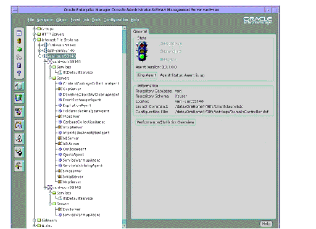Open the Navigator menu
Screen dimensions: 316x229
click(45, 20)
